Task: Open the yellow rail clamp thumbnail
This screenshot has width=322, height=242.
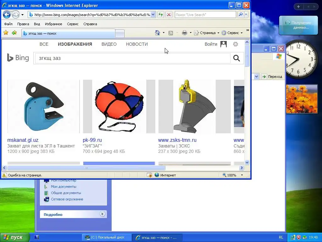Action: pyautogui.click(x=194, y=107)
